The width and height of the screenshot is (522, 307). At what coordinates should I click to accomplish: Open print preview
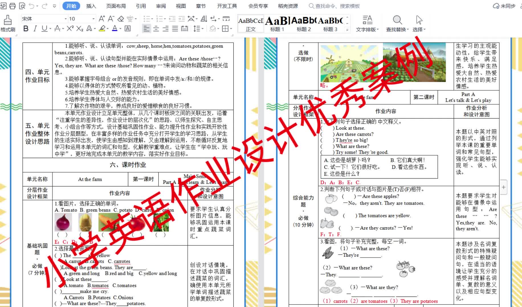(22, 5)
